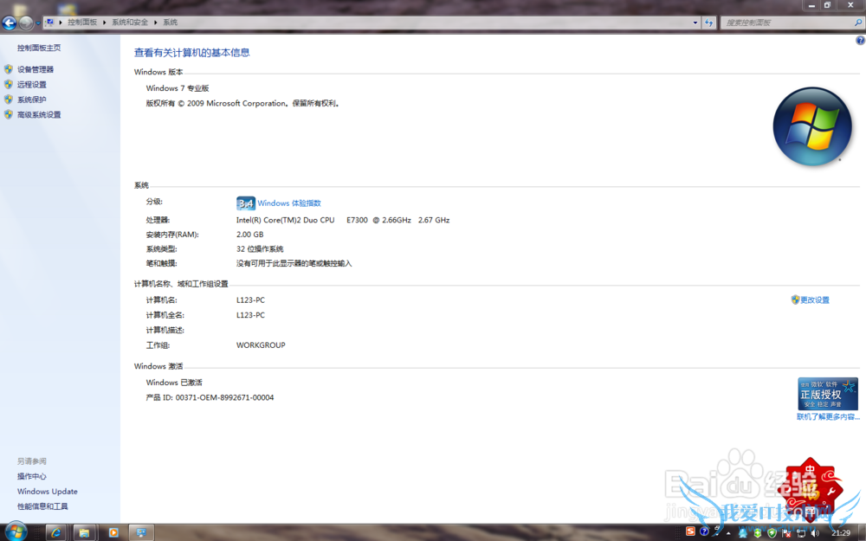Image resolution: width=866 pixels, height=541 pixels.
Task: Open Help with the question mark icon
Action: pos(860,41)
